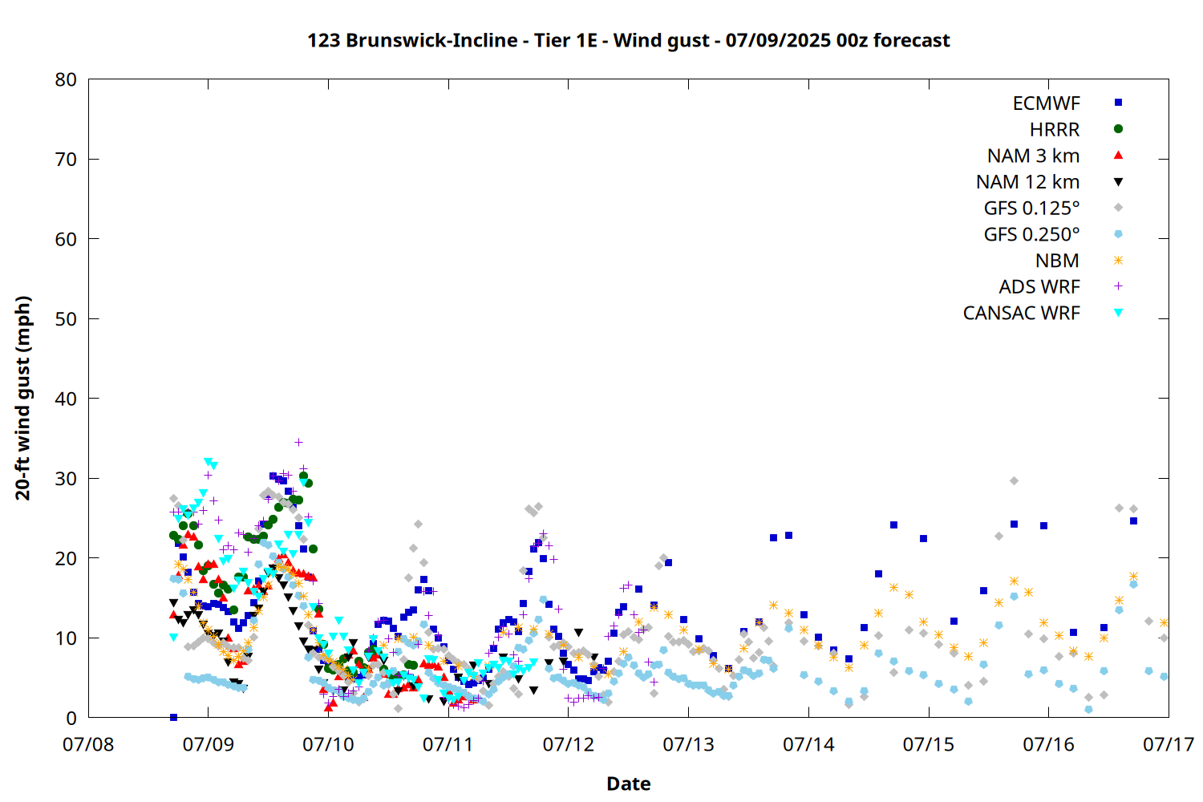Click the 07/15 date tick label

(929, 745)
